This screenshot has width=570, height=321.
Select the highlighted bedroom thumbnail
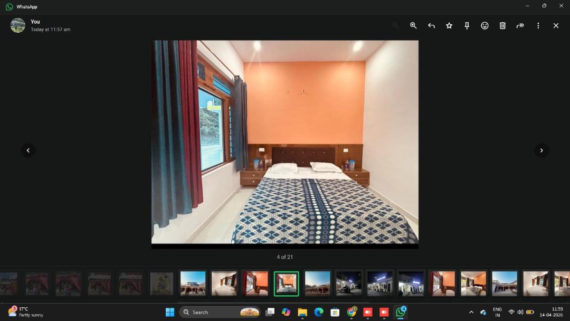coord(286,284)
